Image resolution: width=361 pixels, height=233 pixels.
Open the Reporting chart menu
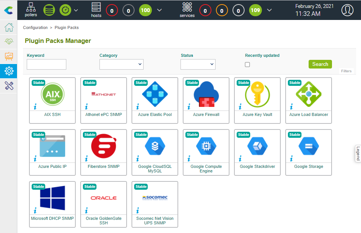pos(9,56)
